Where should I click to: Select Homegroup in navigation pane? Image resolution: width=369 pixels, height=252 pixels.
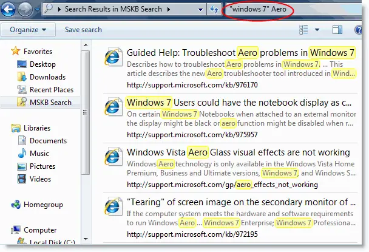pyautogui.click(x=43, y=205)
